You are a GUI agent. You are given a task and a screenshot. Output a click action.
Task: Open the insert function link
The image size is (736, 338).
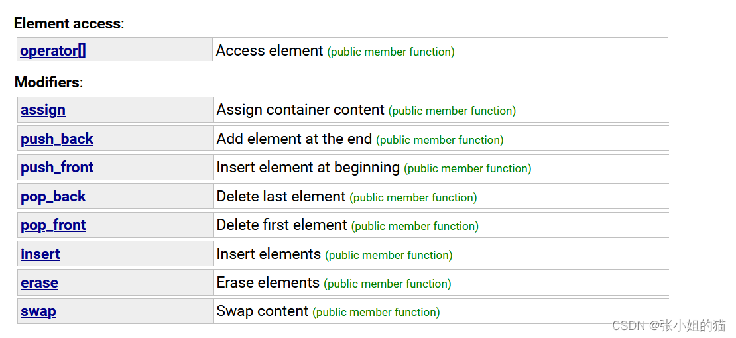[x=40, y=254]
